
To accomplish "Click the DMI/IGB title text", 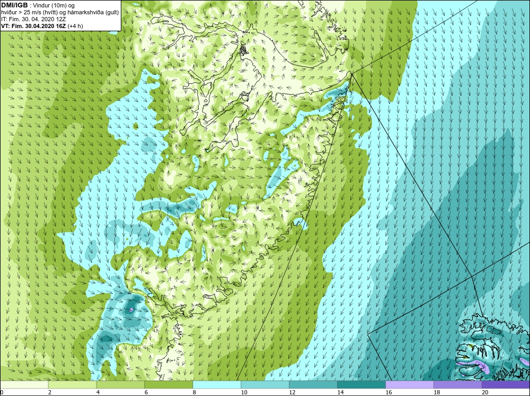I will 14,5.
